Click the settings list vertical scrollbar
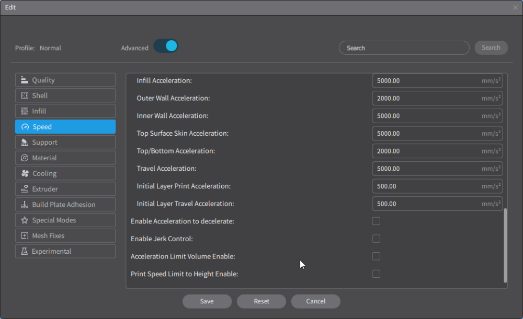 [x=505, y=245]
